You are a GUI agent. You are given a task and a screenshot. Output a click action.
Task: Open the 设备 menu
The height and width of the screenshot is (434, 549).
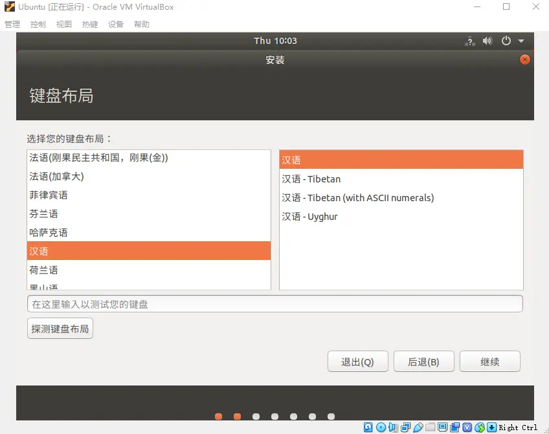115,24
